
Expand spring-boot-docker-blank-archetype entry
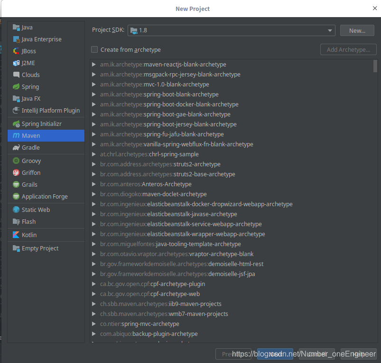click(x=94, y=105)
